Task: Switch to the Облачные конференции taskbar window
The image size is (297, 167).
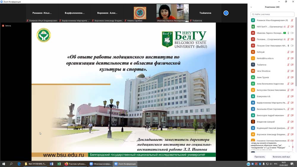Action: pyautogui.click(x=100, y=164)
